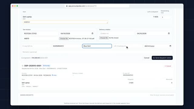Grab the serial numbers text area resize handle
Screen dimensions: 194x109
[x=107, y=23]
